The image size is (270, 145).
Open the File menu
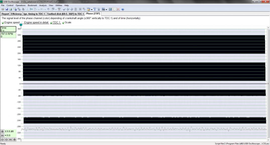pyautogui.click(x=3, y=5)
